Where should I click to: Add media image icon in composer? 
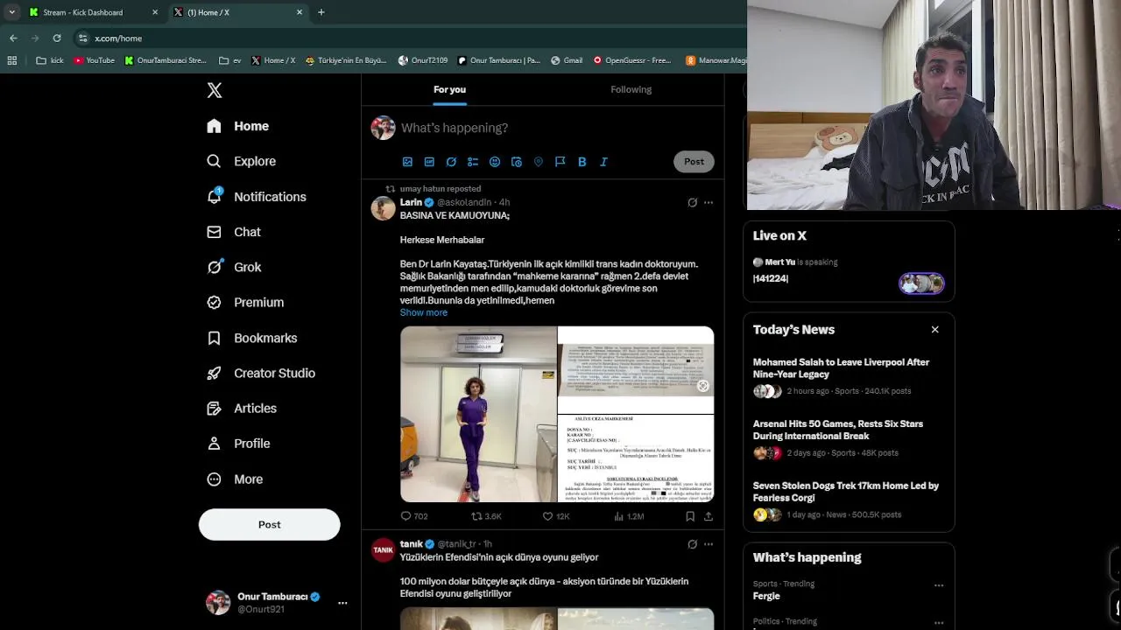(407, 162)
